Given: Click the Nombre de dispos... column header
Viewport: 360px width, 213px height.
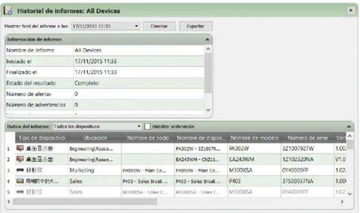Looking at the screenshot, I should click(x=201, y=138).
